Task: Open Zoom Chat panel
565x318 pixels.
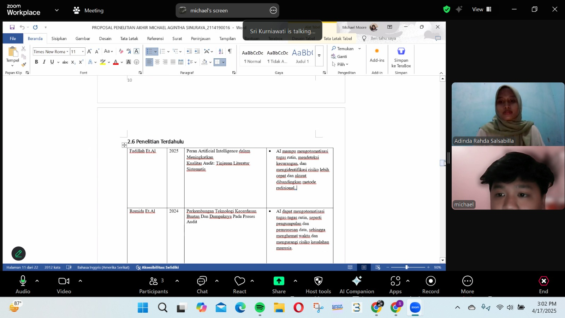Action: tap(202, 285)
